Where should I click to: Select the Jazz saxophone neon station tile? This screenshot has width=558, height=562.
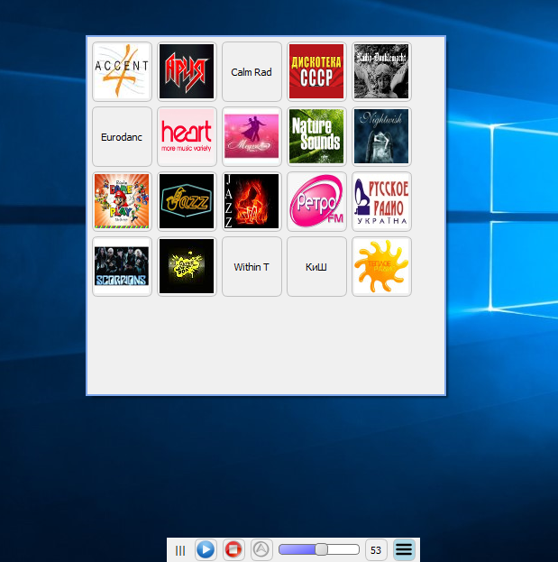(x=187, y=201)
